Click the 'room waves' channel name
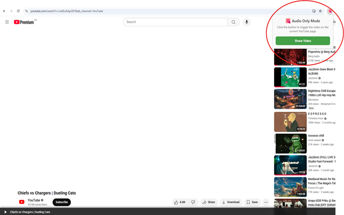Viewport: 344px width, 215px height. click(314, 140)
